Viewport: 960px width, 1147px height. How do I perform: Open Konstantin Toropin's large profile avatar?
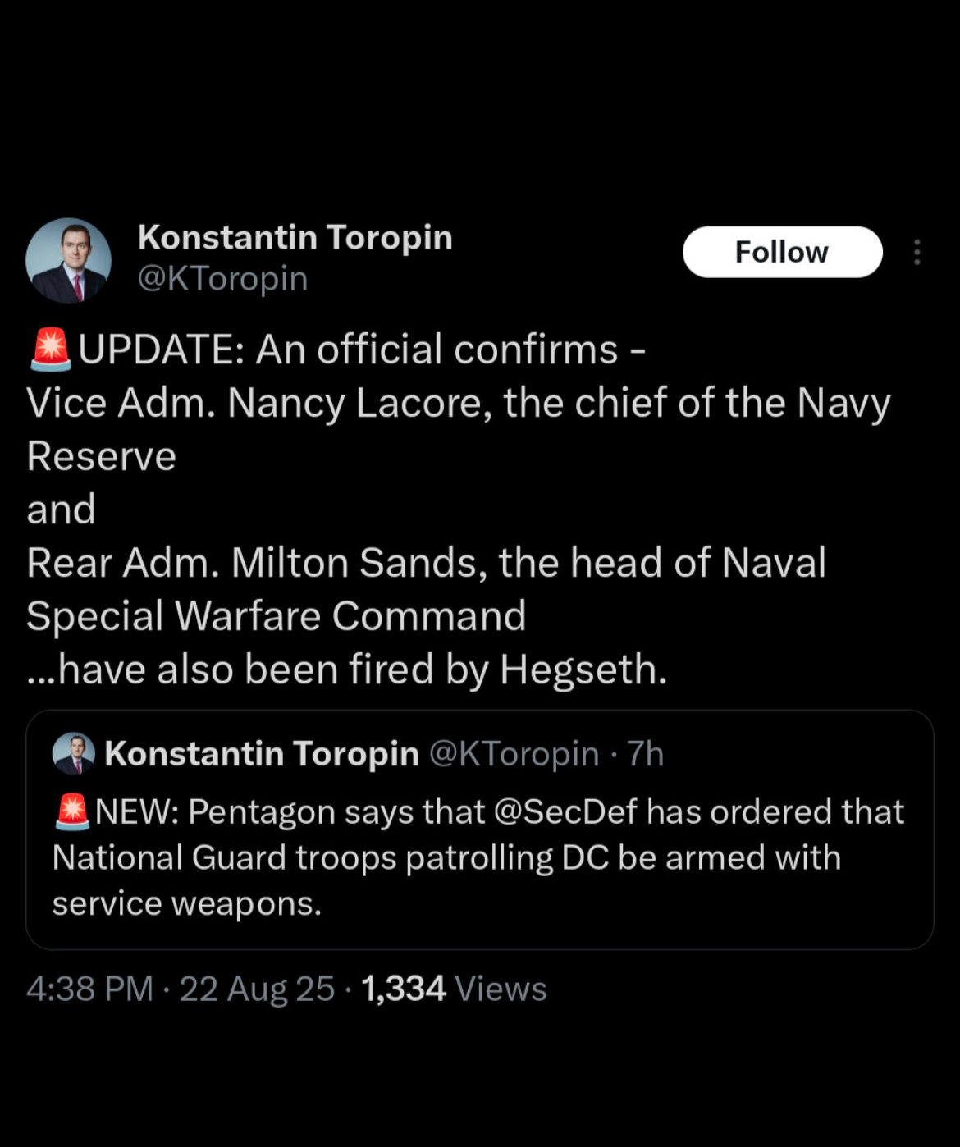point(69,260)
